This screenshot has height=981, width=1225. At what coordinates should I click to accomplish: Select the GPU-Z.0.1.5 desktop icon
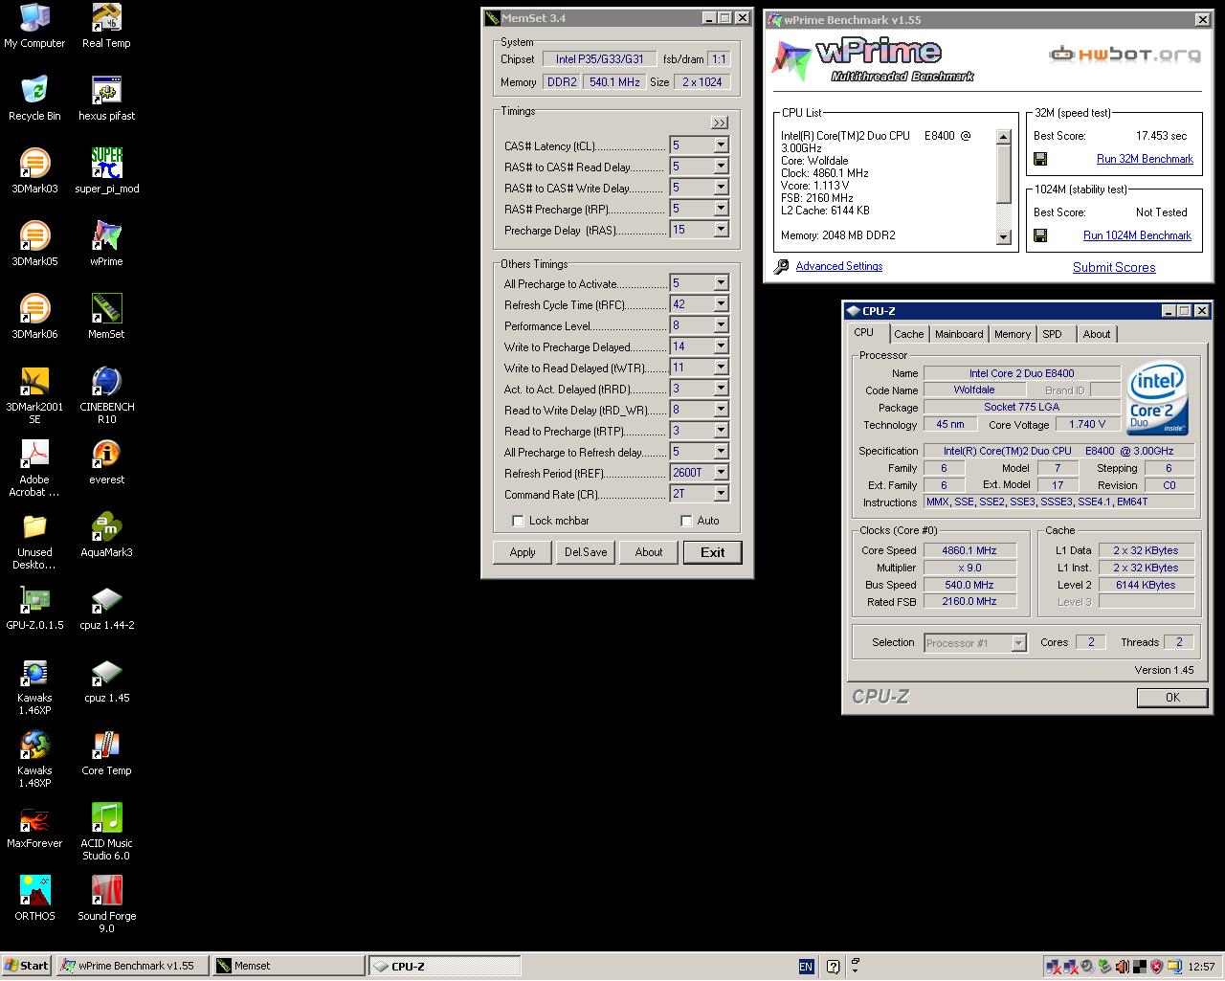[x=34, y=609]
